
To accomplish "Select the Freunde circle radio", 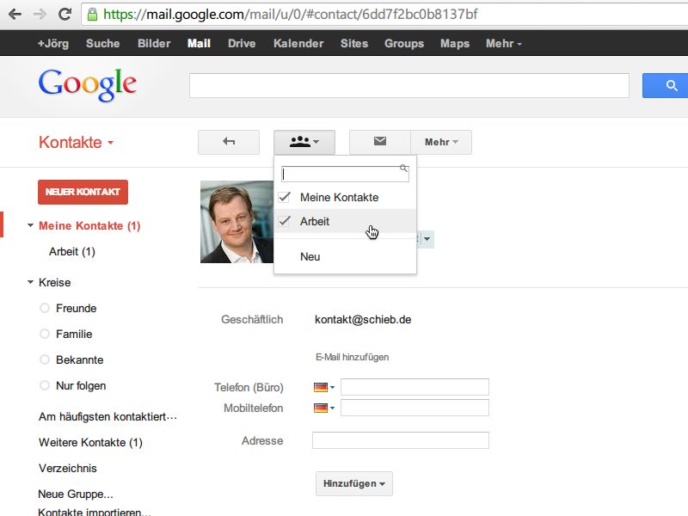I will point(45,308).
